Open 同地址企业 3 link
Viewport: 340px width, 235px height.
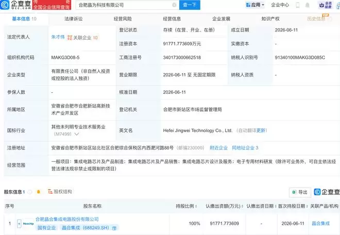(245, 148)
